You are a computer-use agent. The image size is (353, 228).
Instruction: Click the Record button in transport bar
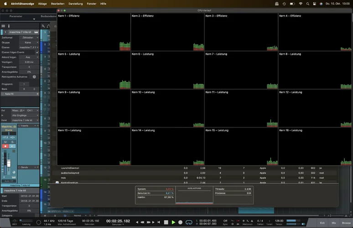click(x=181, y=222)
